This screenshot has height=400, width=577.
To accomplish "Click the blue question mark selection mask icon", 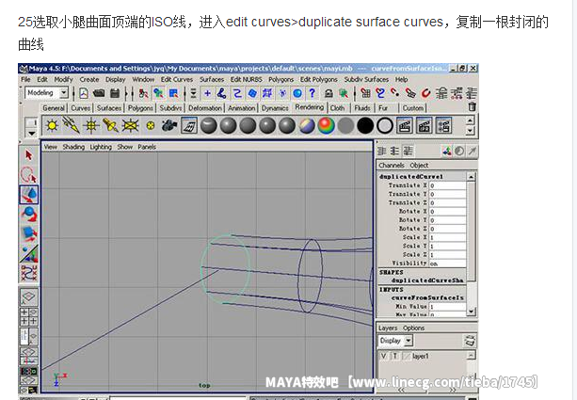I will [x=313, y=93].
